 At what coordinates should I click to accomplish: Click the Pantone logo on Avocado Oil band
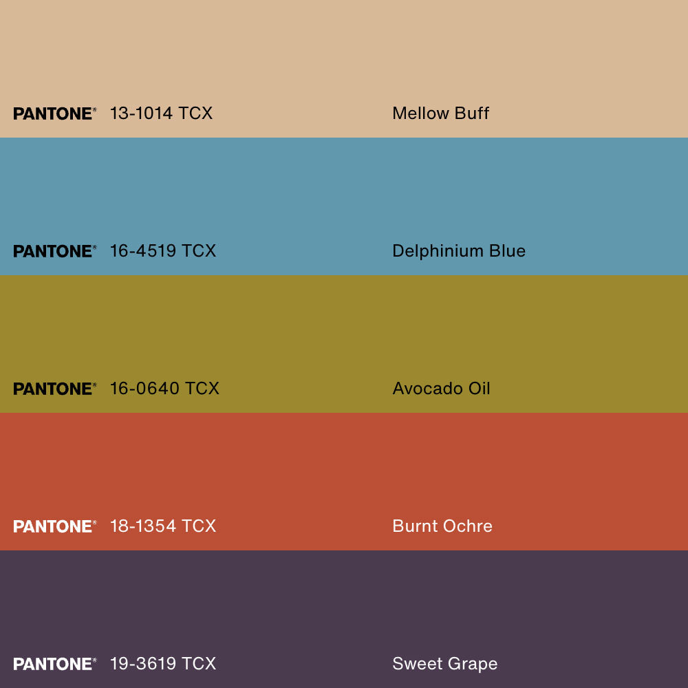click(54, 389)
